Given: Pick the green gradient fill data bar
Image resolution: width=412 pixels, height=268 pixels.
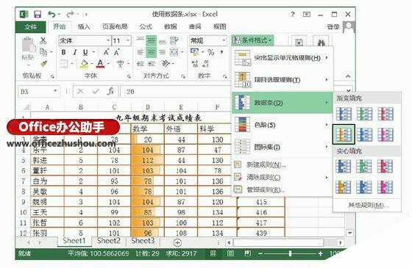Looking at the screenshot, I should (364, 114).
